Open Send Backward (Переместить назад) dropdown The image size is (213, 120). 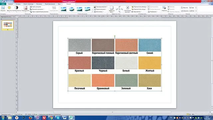[139, 9]
